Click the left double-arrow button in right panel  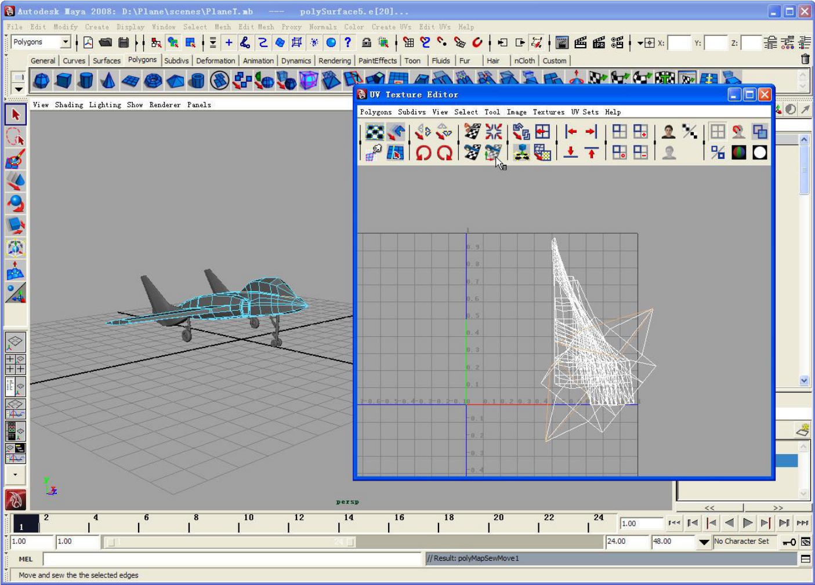click(x=709, y=508)
